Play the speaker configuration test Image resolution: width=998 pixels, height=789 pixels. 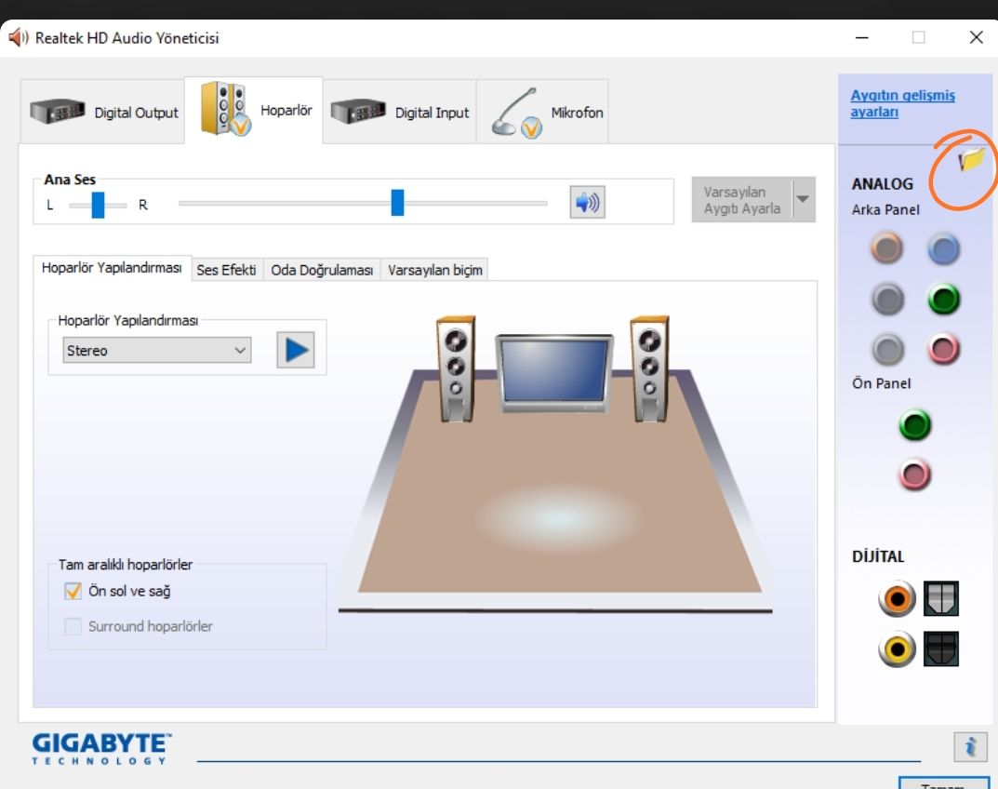pos(296,350)
